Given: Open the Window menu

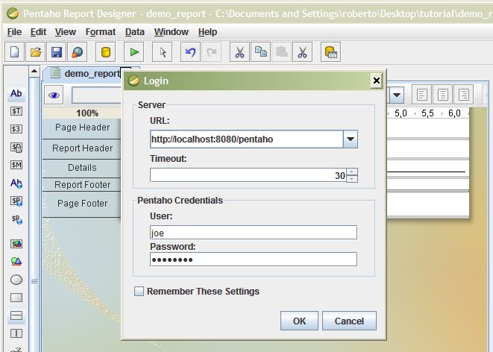Looking at the screenshot, I should 171,32.
